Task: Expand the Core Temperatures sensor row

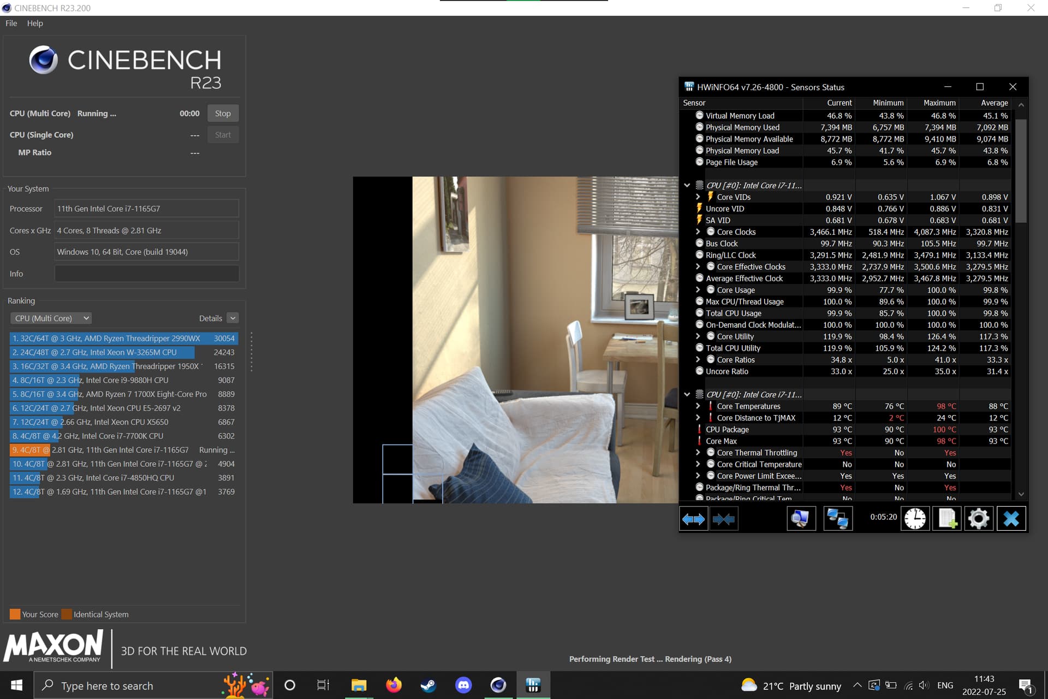Action: tap(698, 406)
